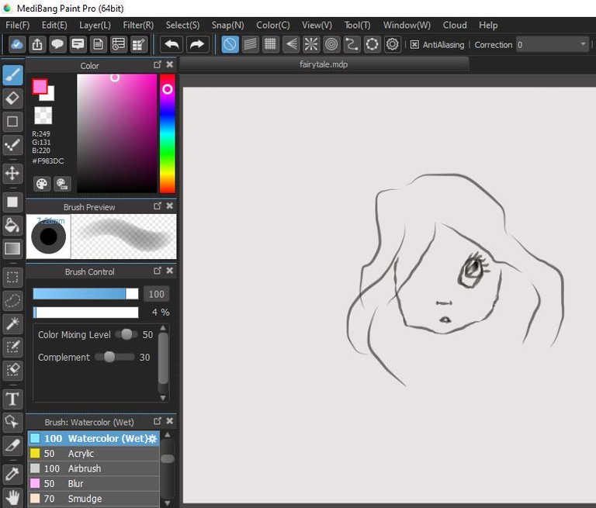The image size is (596, 508).
Task: Open the Cloud menu
Action: (x=455, y=25)
